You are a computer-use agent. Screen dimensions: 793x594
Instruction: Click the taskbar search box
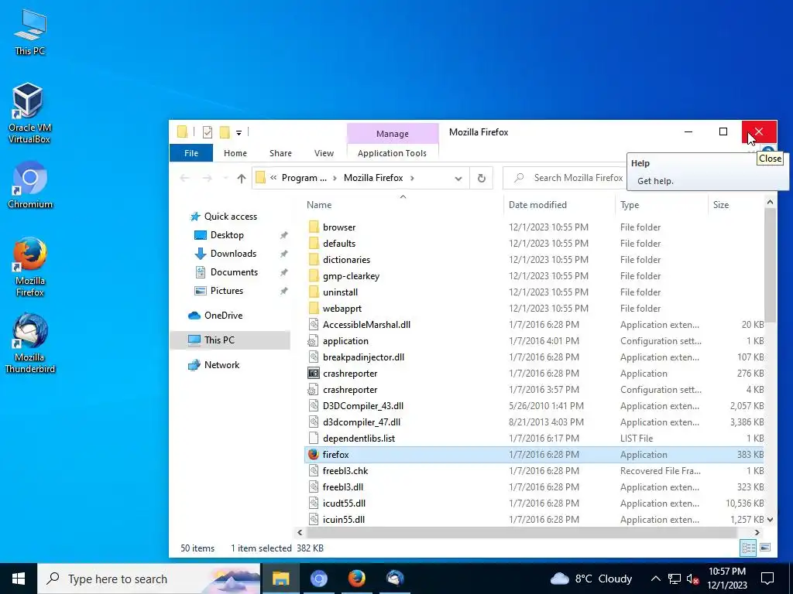(x=149, y=579)
